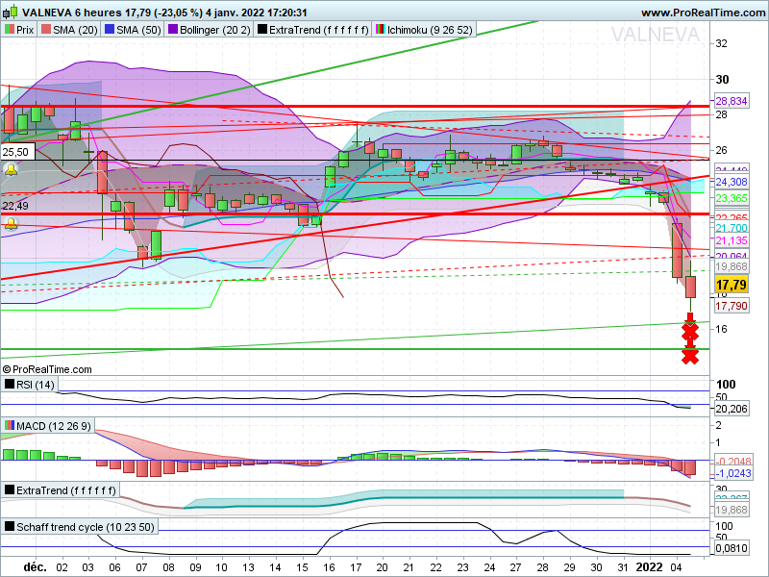Click the 2022 year label on time axis

pos(648,566)
